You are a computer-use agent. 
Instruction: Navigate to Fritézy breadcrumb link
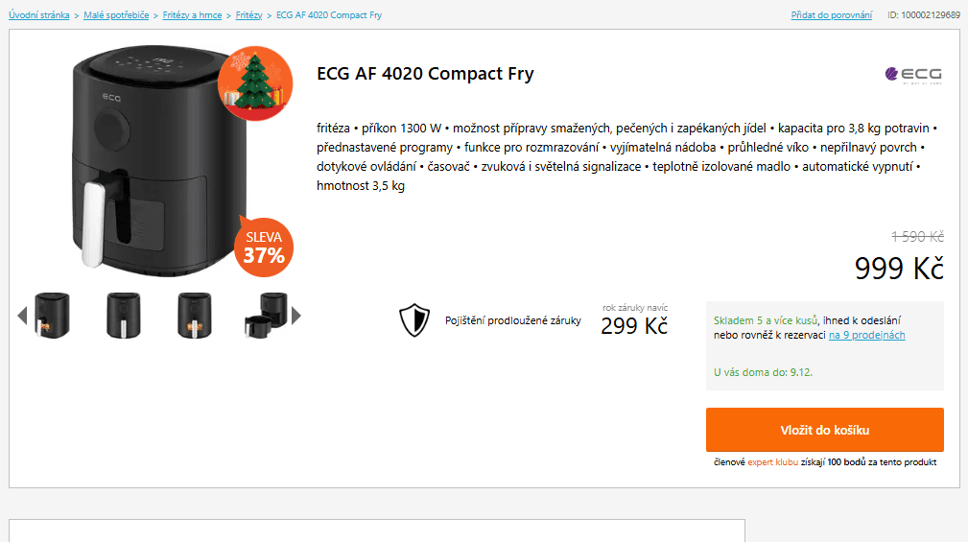click(x=248, y=15)
